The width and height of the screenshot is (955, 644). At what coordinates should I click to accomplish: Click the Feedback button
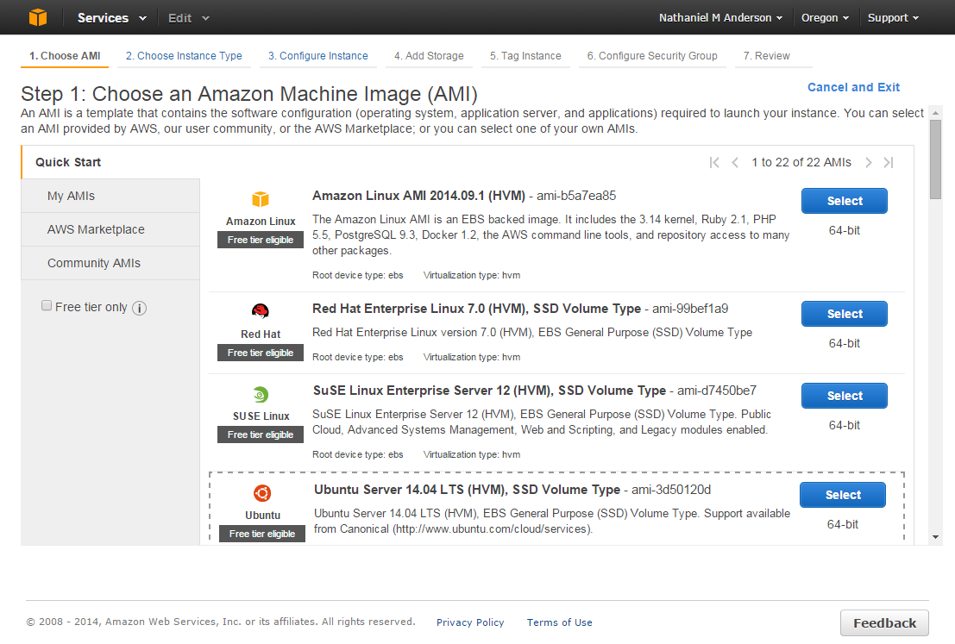coord(884,623)
